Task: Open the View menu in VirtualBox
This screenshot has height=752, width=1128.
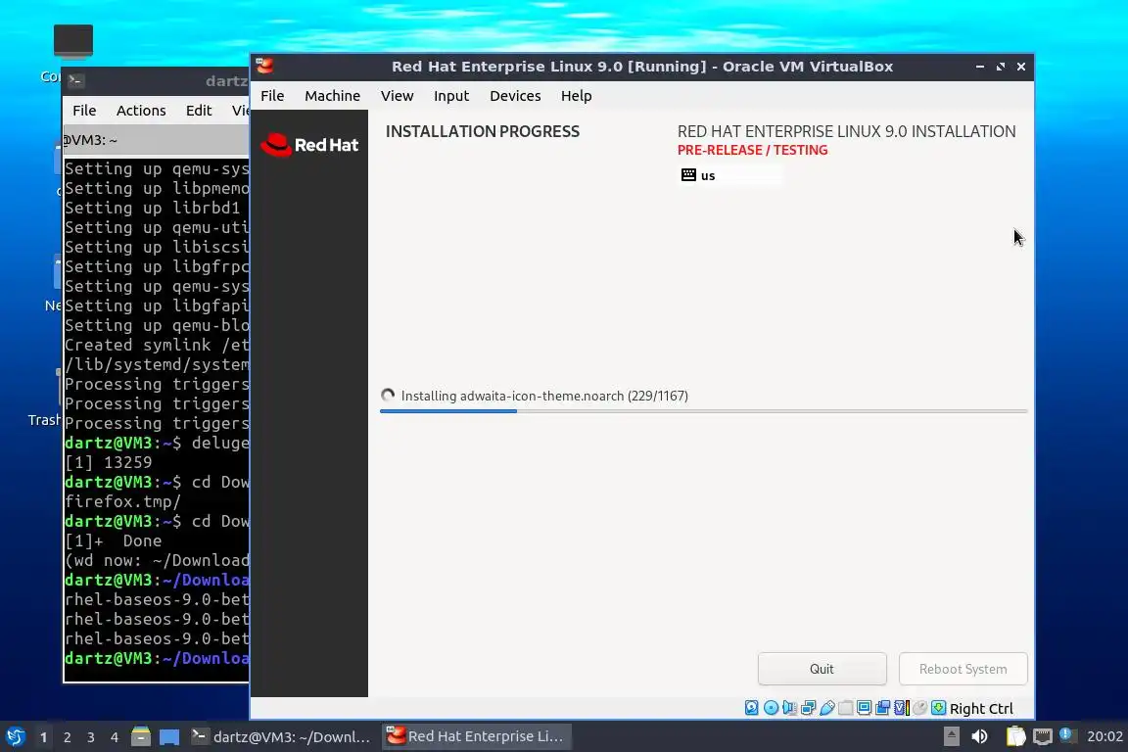Action: (398, 96)
